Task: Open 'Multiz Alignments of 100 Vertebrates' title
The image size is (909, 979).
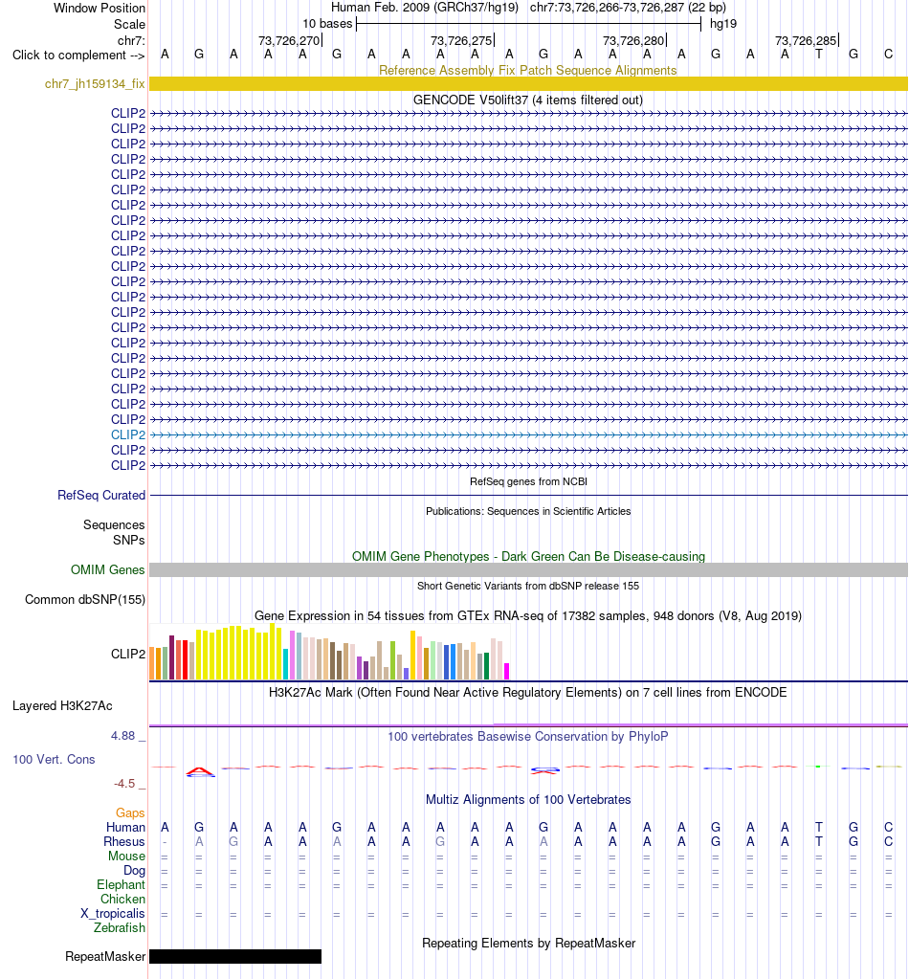Action: click(528, 800)
